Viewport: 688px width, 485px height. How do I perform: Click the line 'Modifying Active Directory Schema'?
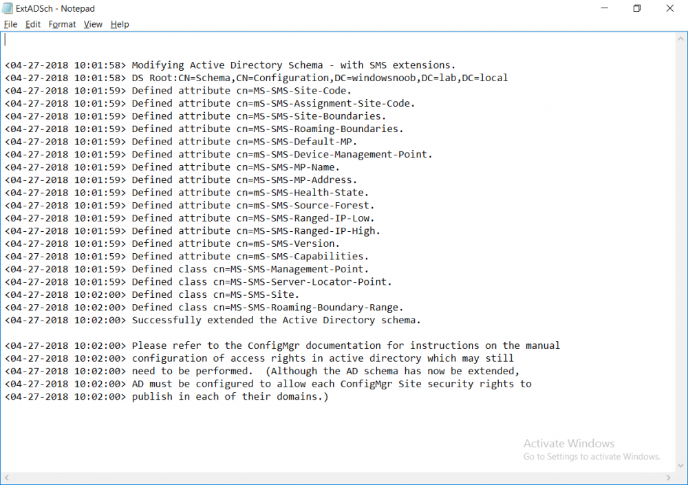(x=230, y=65)
